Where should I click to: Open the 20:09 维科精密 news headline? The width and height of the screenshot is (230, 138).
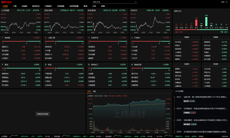(206, 120)
